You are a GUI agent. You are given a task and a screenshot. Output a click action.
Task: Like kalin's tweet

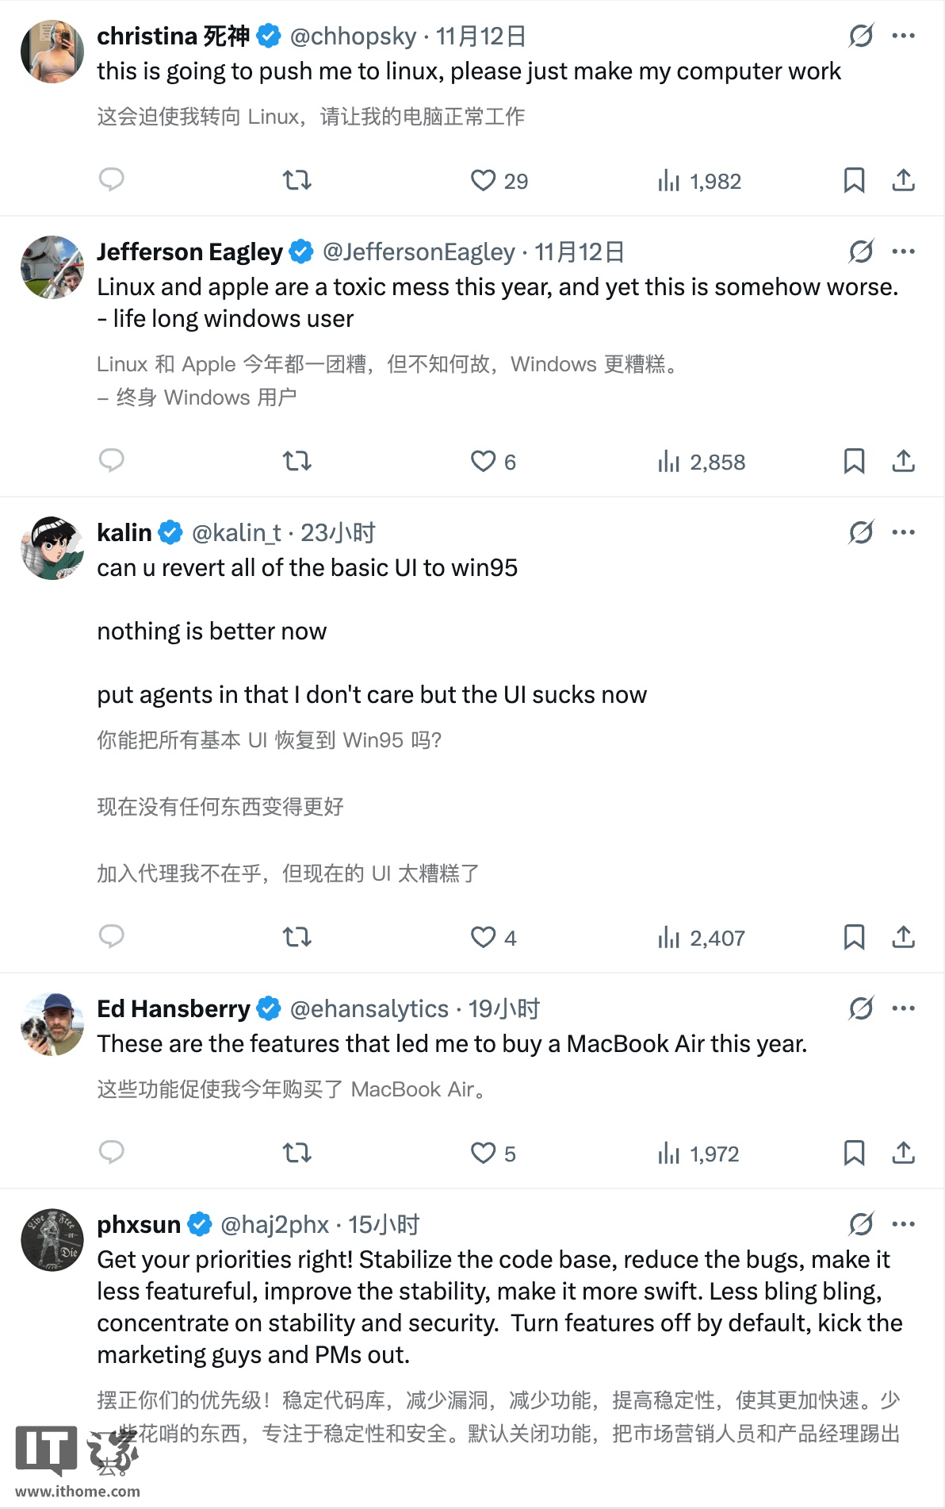(x=484, y=937)
